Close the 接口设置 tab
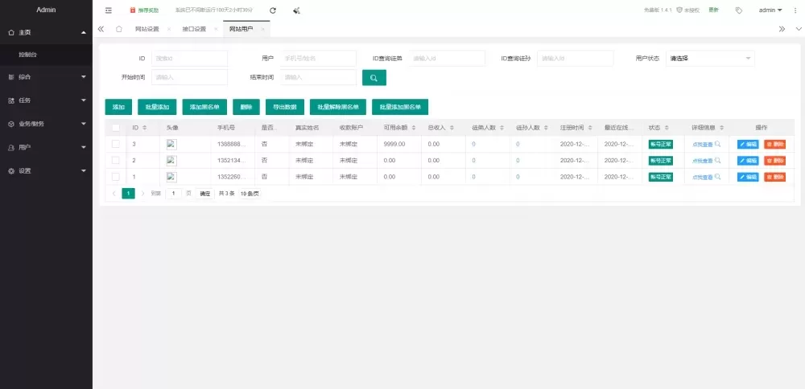 point(216,29)
